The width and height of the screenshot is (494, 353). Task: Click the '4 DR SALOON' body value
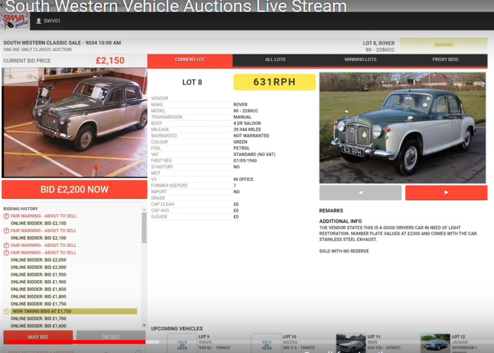click(x=247, y=123)
